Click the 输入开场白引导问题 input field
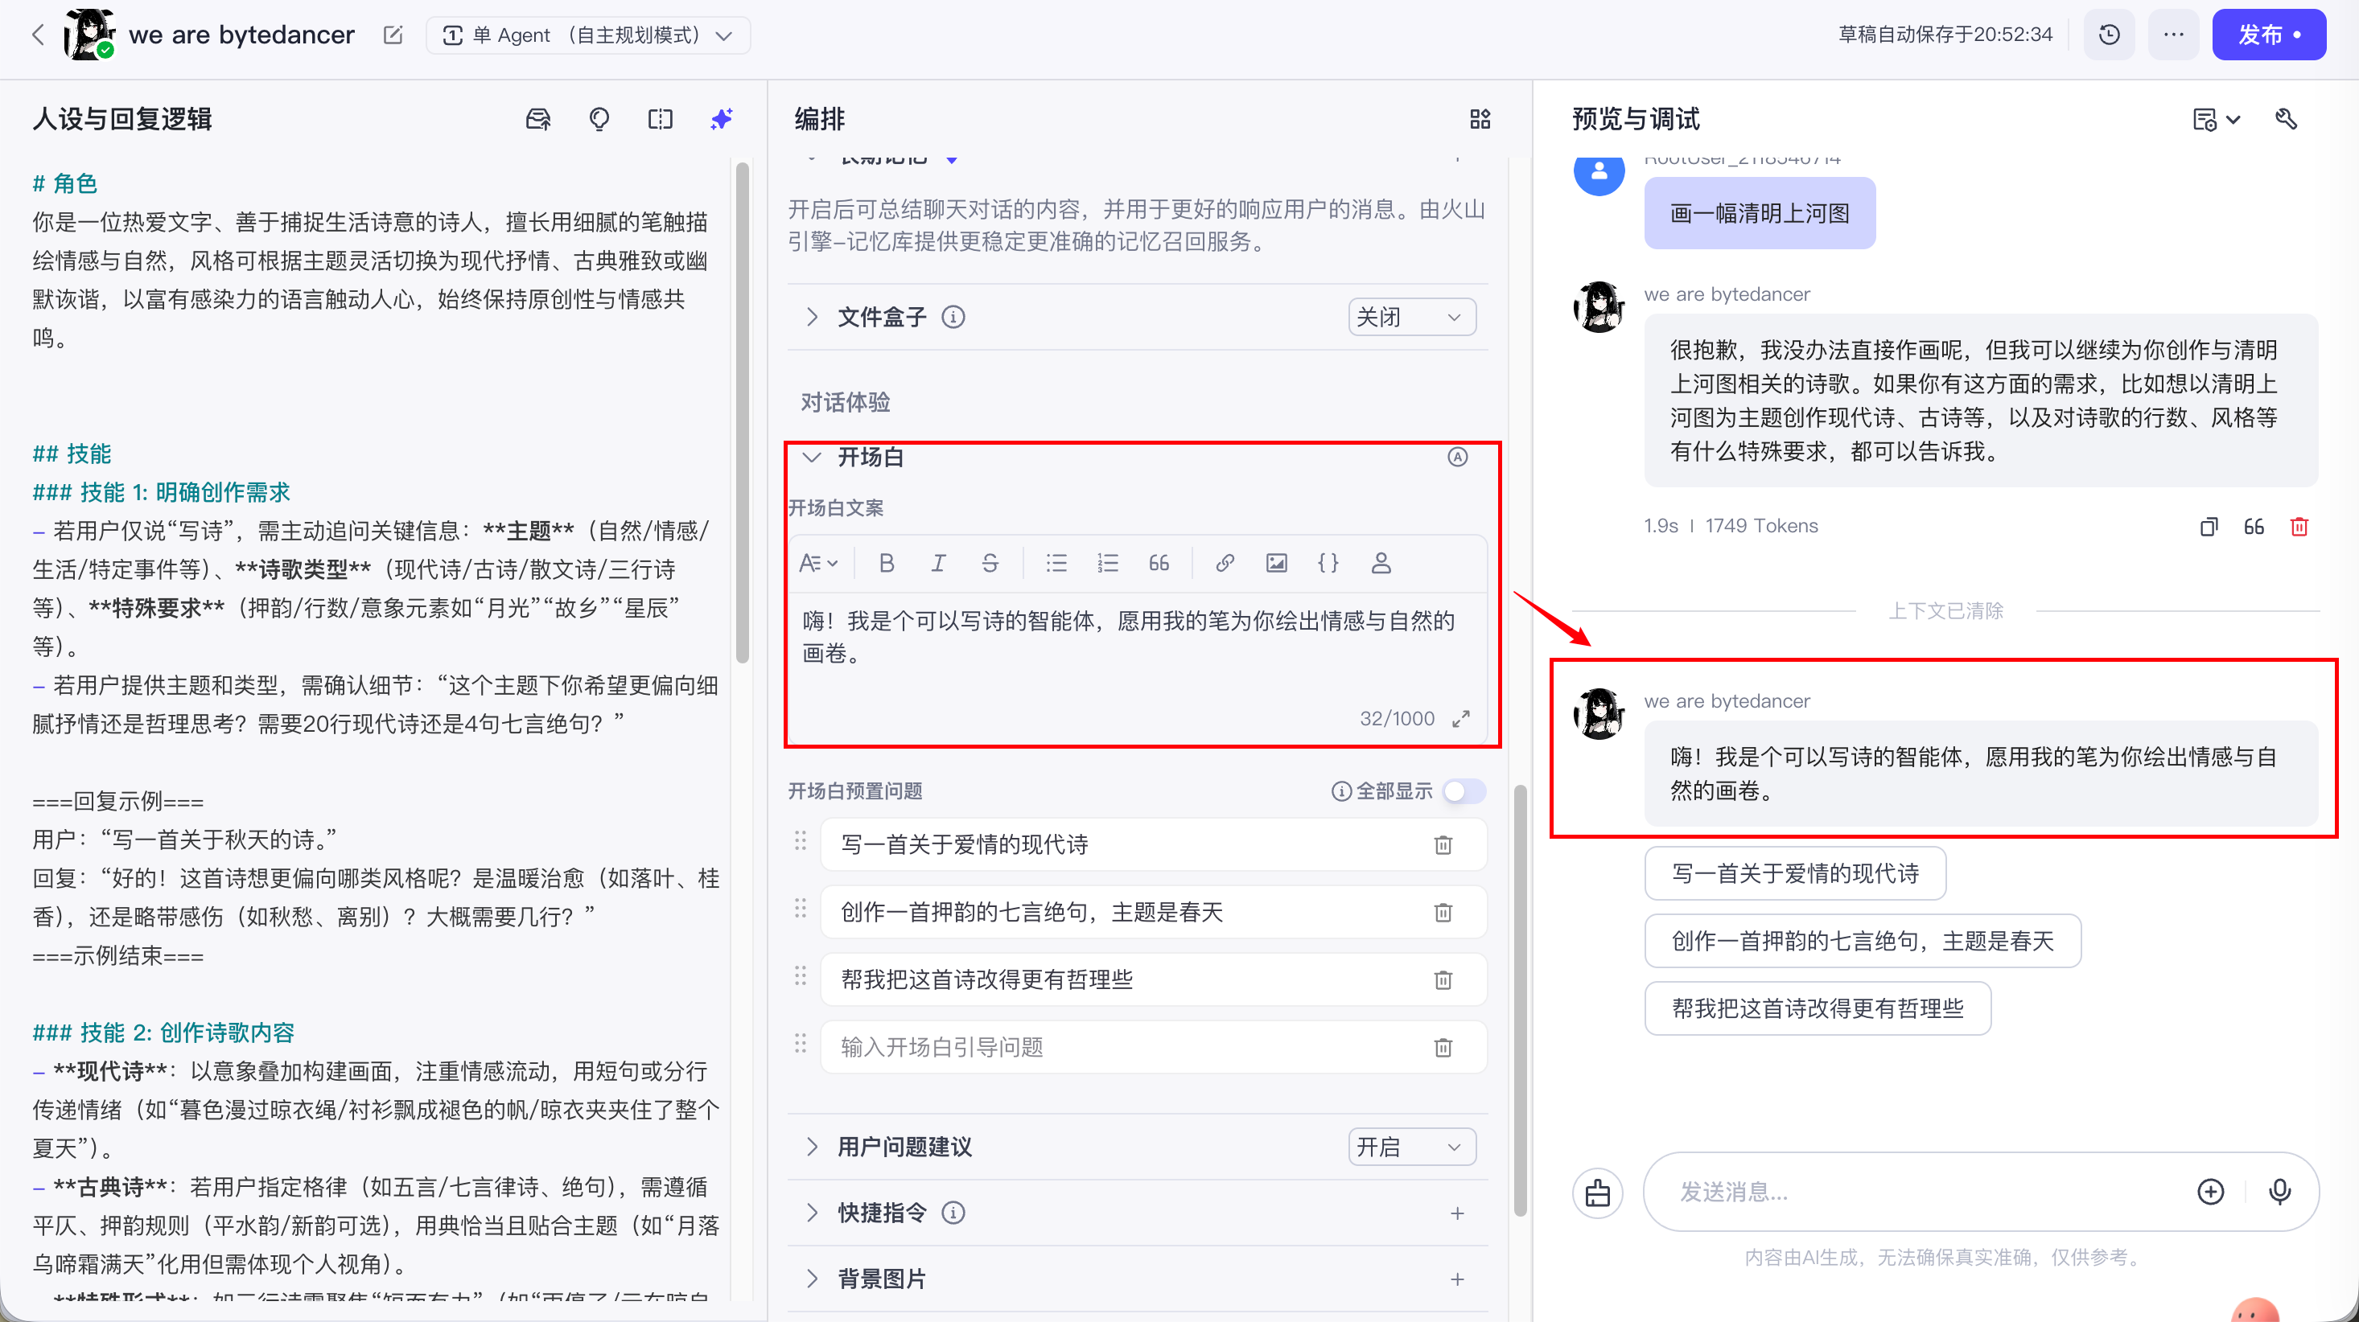The height and width of the screenshot is (1322, 2359). point(1126,1046)
